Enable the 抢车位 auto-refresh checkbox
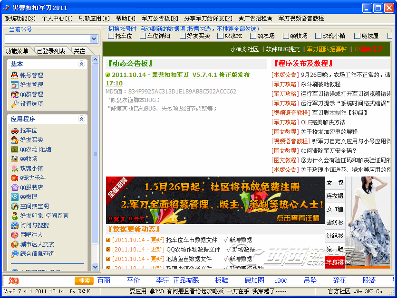 pos(111,36)
